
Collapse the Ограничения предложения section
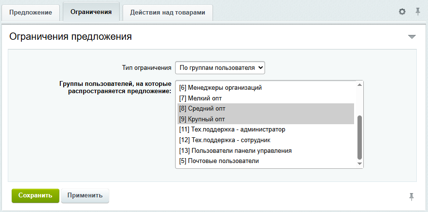point(411,37)
